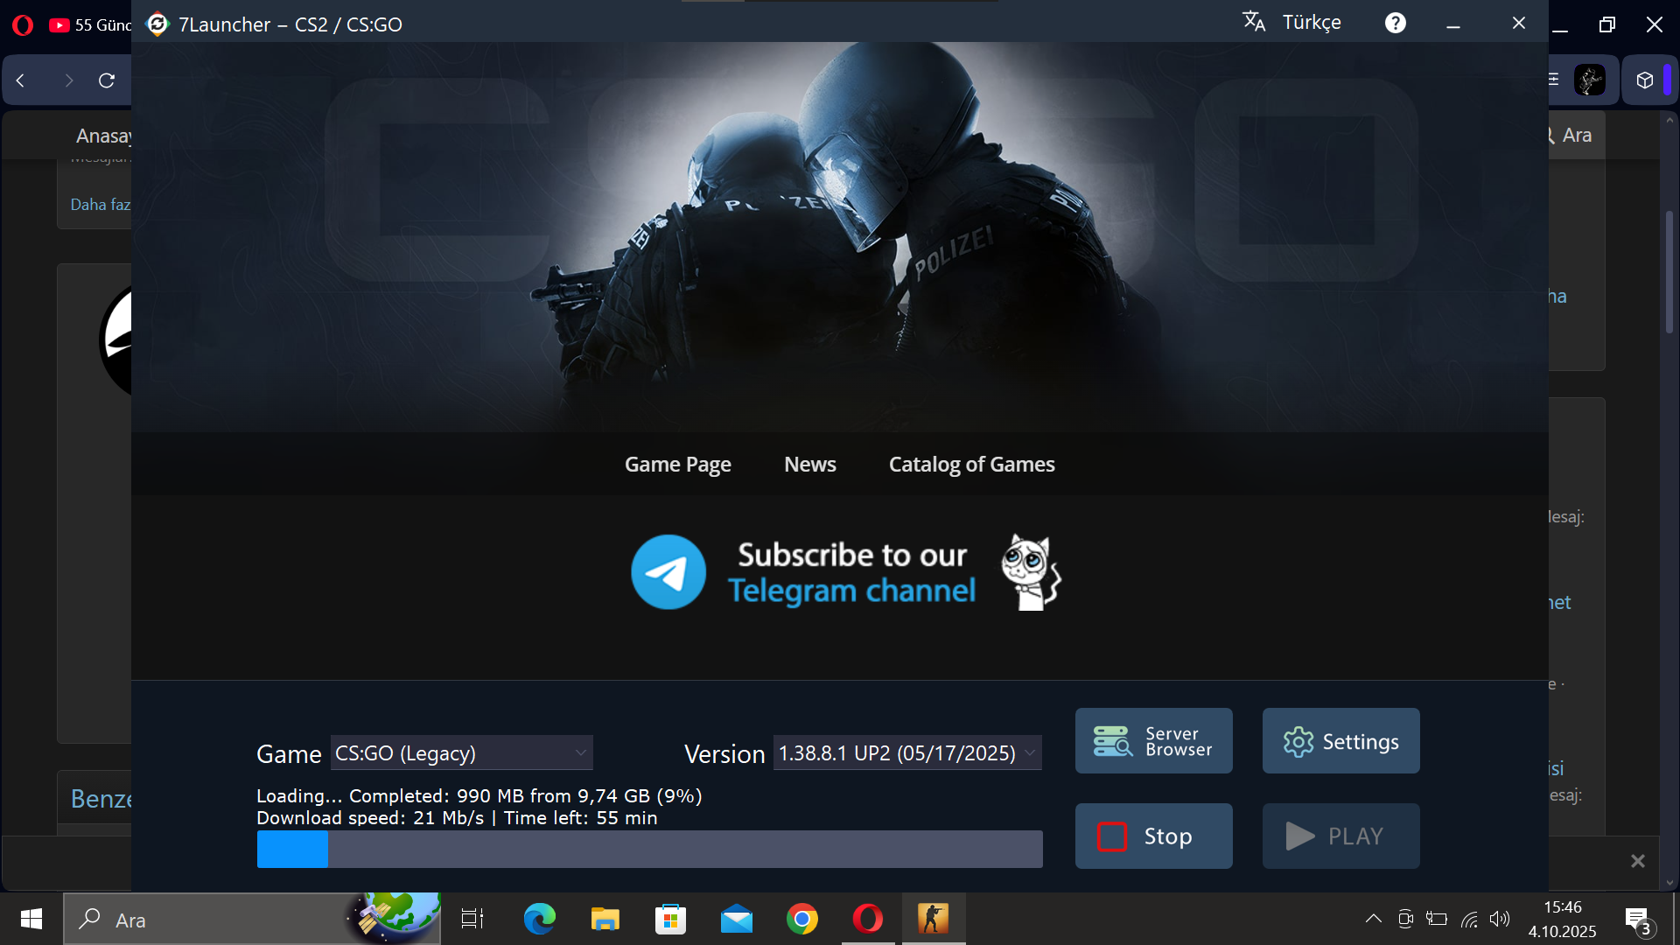The image size is (1680, 945).
Task: Stop the current download
Action: [1153, 836]
